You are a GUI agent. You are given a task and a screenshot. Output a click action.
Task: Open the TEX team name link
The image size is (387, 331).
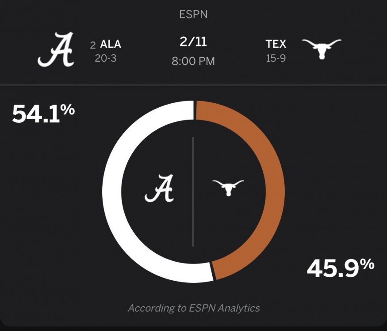276,44
